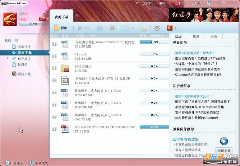This screenshot has height=166, width=240.
Task: Click the start download play icon
Action: coord(80,28)
